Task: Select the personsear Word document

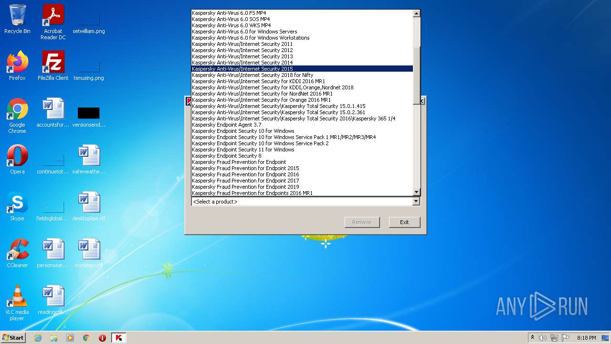Action: (53, 253)
